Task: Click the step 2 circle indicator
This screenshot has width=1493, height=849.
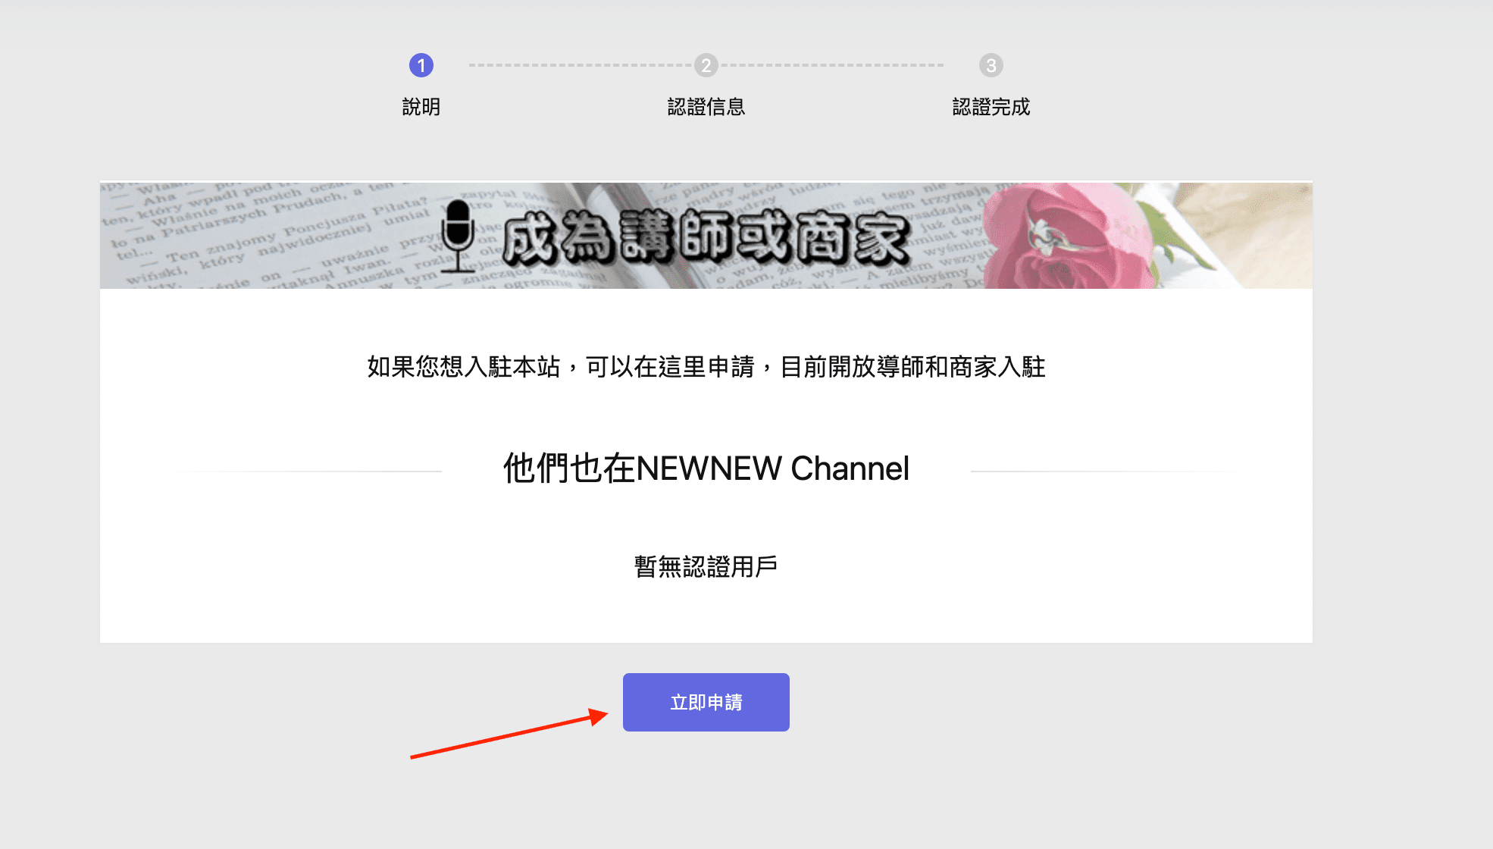Action: click(x=706, y=65)
